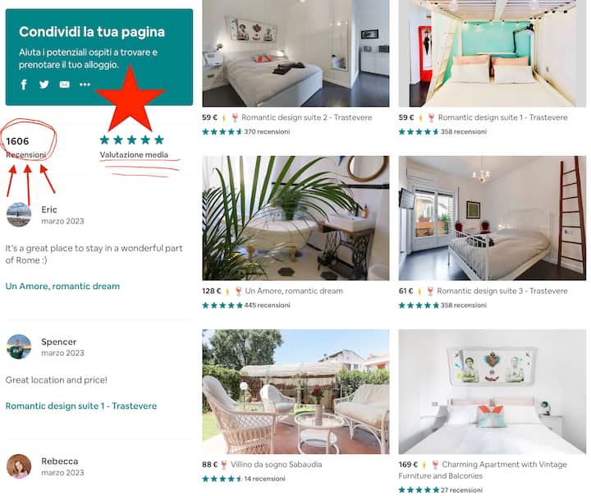Open Un Amore bathtub listing photo
591x496 pixels.
click(295, 218)
